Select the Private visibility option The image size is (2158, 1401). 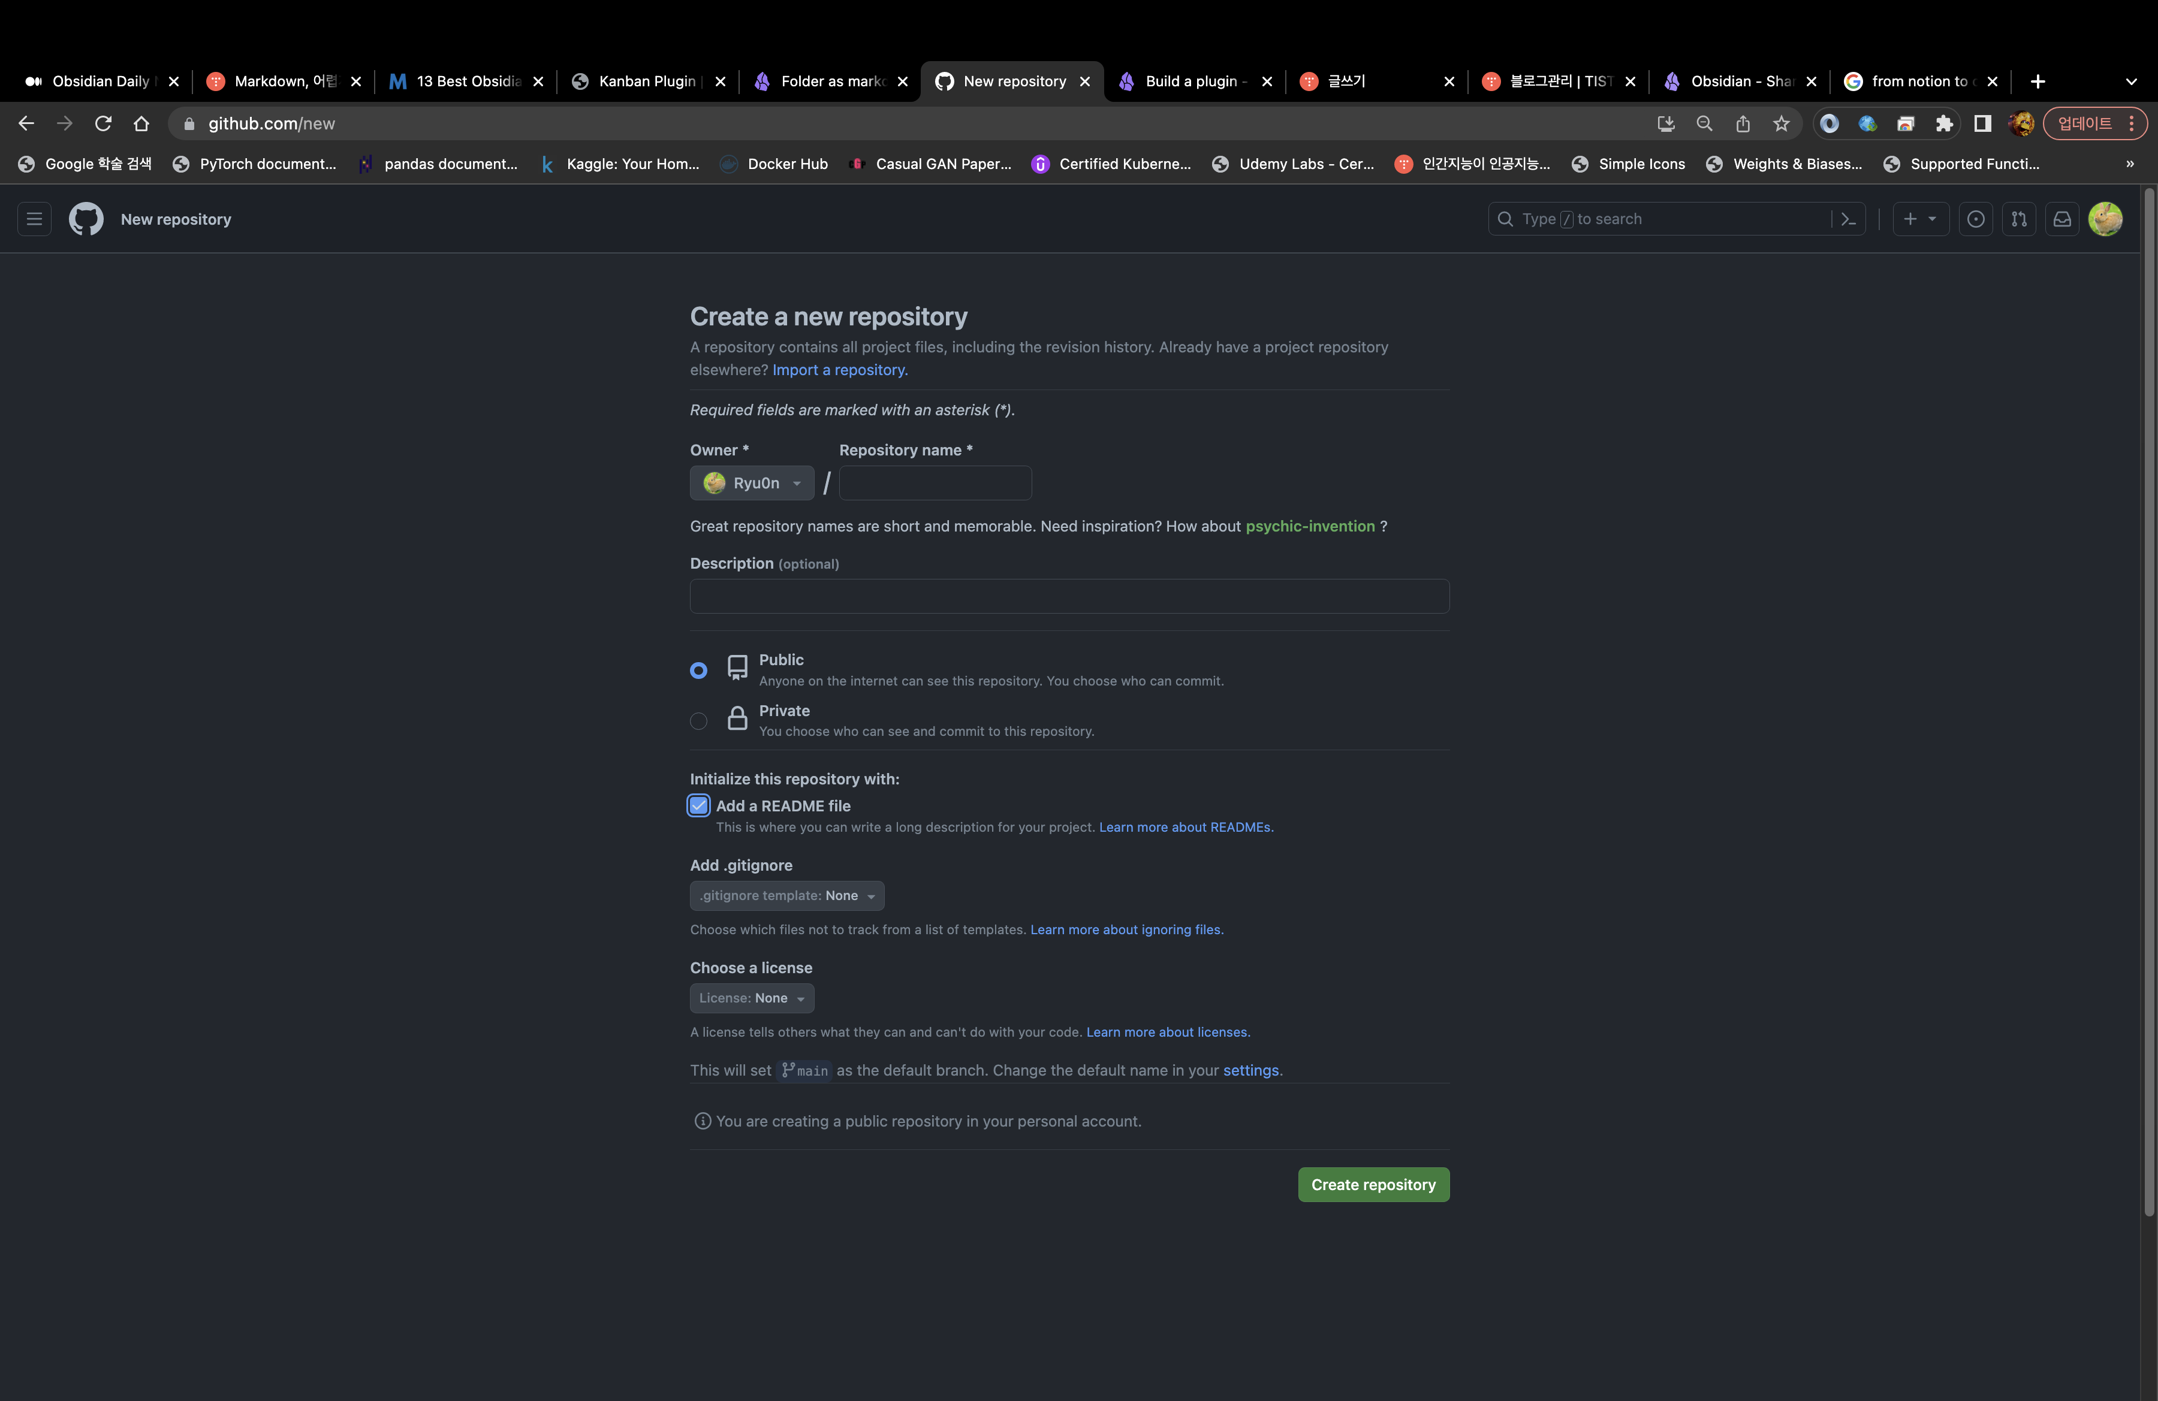pyautogui.click(x=698, y=720)
